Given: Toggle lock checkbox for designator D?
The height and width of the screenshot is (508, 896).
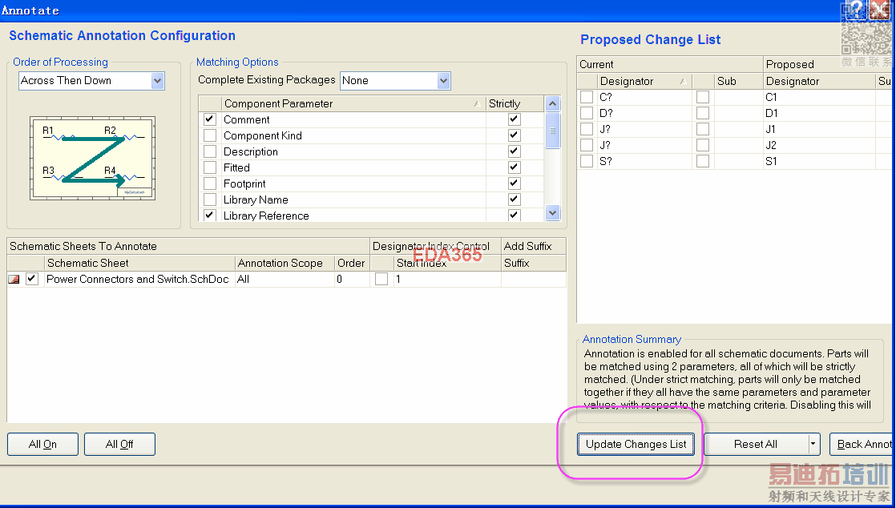Looking at the screenshot, I should (587, 113).
